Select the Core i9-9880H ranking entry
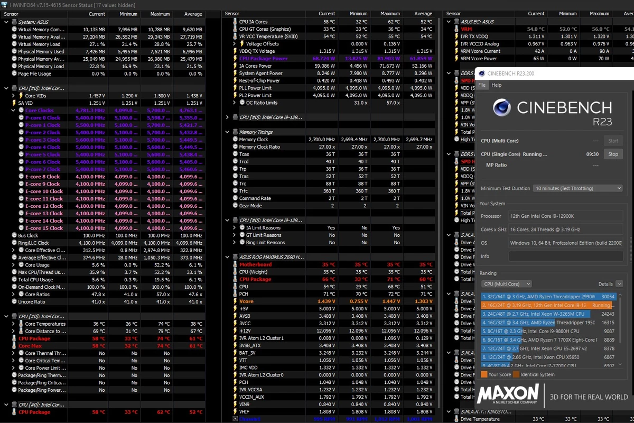 [548, 332]
